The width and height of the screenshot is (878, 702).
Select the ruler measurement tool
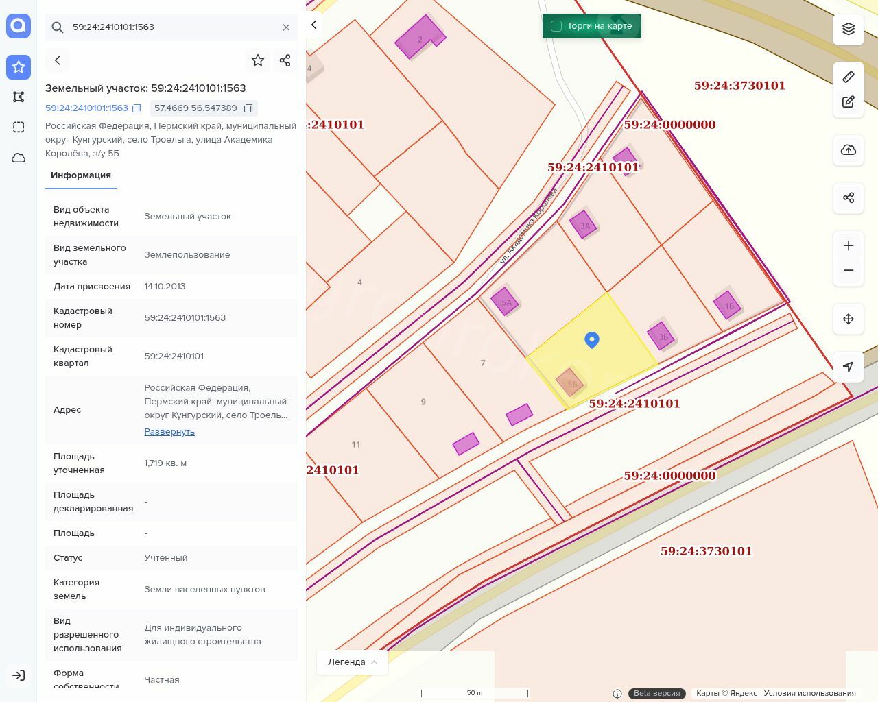click(848, 77)
